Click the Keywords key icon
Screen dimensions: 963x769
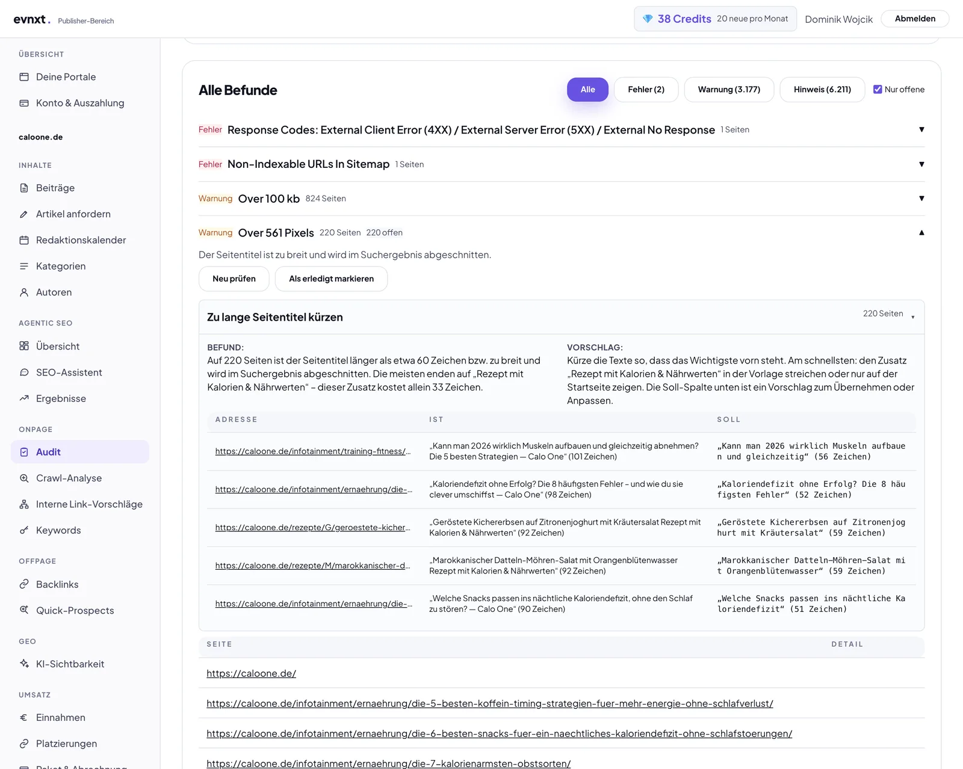(x=24, y=530)
